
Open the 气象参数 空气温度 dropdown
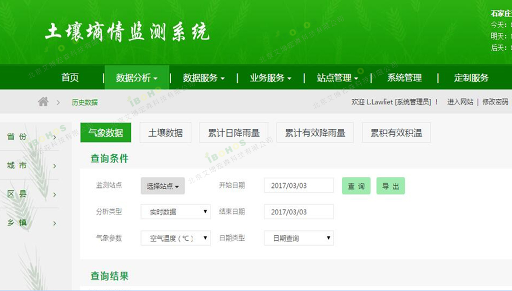click(175, 238)
